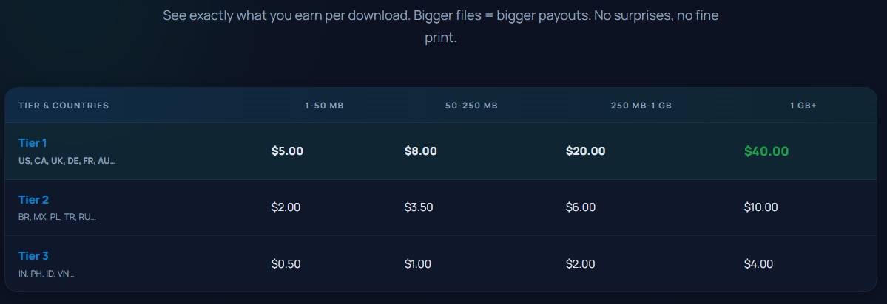Select the 50-250 MB column header
The image size is (887, 304).
pyautogui.click(x=471, y=106)
